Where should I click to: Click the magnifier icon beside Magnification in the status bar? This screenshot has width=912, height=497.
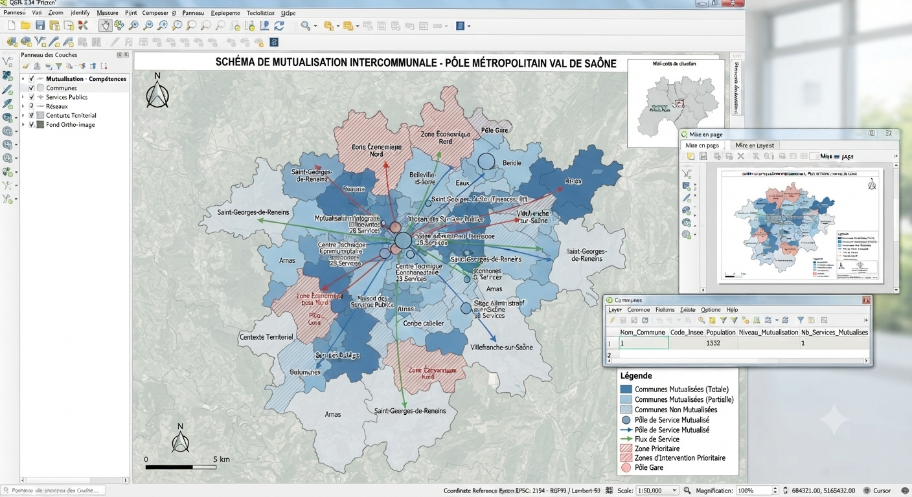click(x=687, y=491)
